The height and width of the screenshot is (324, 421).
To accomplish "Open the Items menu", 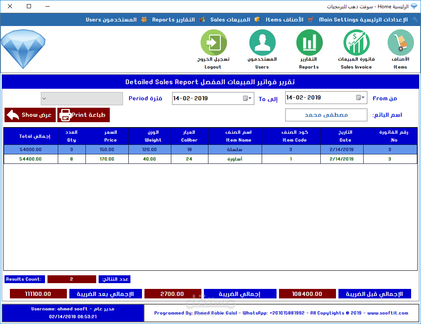I will coord(285,19).
